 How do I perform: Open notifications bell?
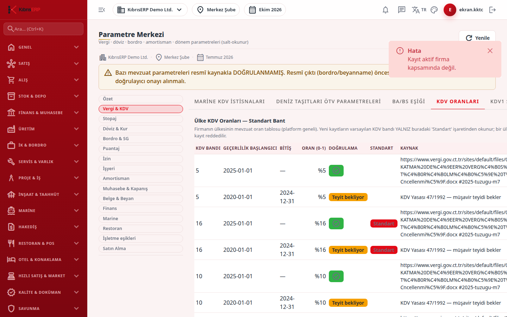point(386,10)
